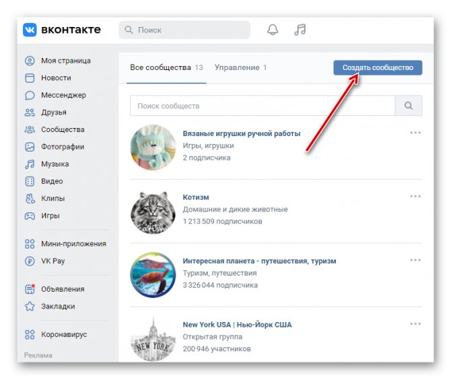Screen dimensions: 451x380
Task: Open Вязаные игрушки ручной работы link
Action: 242,133
